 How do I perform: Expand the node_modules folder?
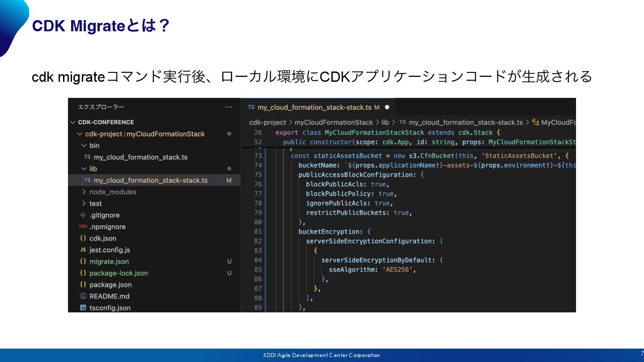(84, 192)
